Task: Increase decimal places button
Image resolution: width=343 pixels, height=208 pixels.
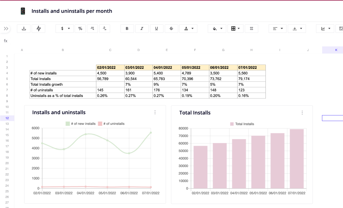Action: (x=92, y=28)
